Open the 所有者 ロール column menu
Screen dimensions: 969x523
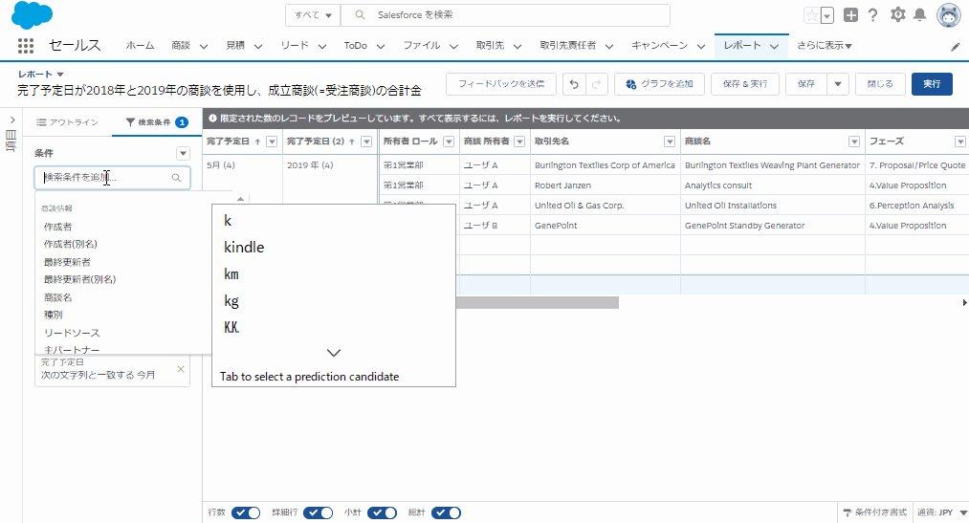click(449, 142)
